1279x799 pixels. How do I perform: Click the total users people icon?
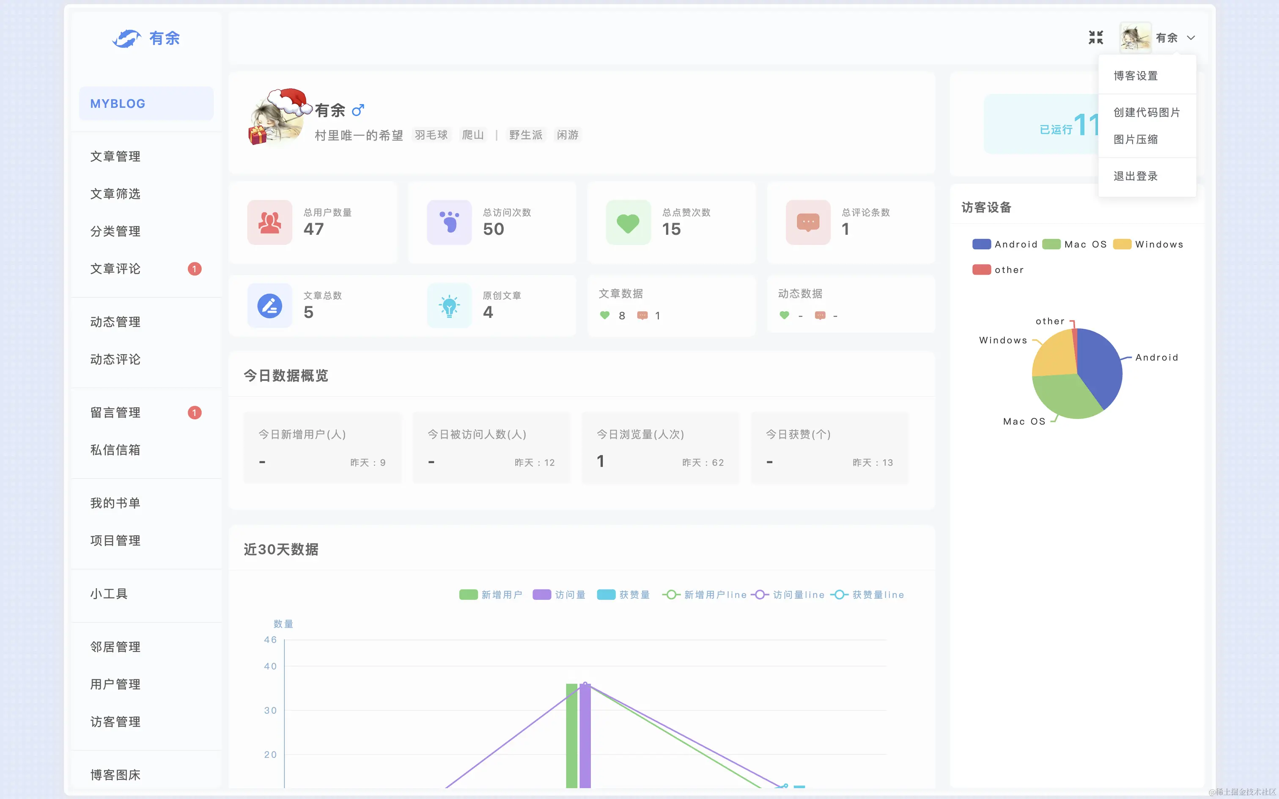(x=269, y=223)
